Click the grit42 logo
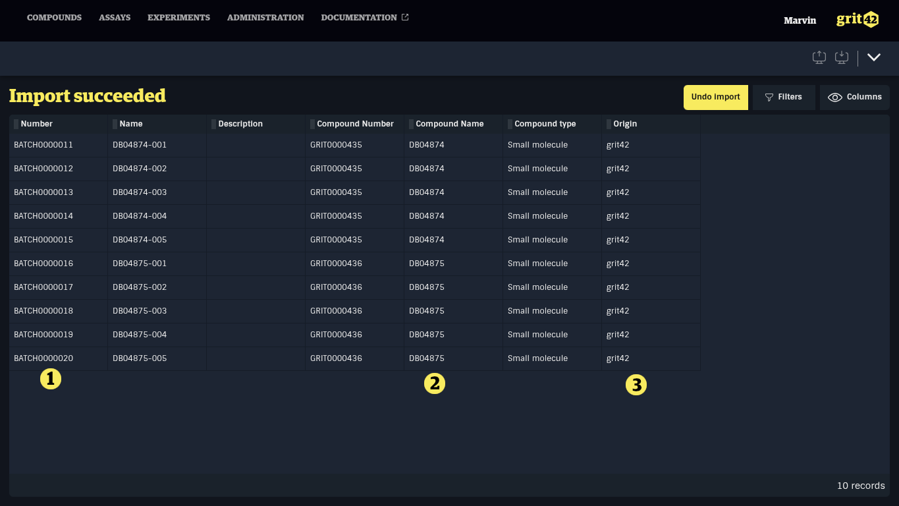Screen dimensions: 899x506 click(858, 19)
